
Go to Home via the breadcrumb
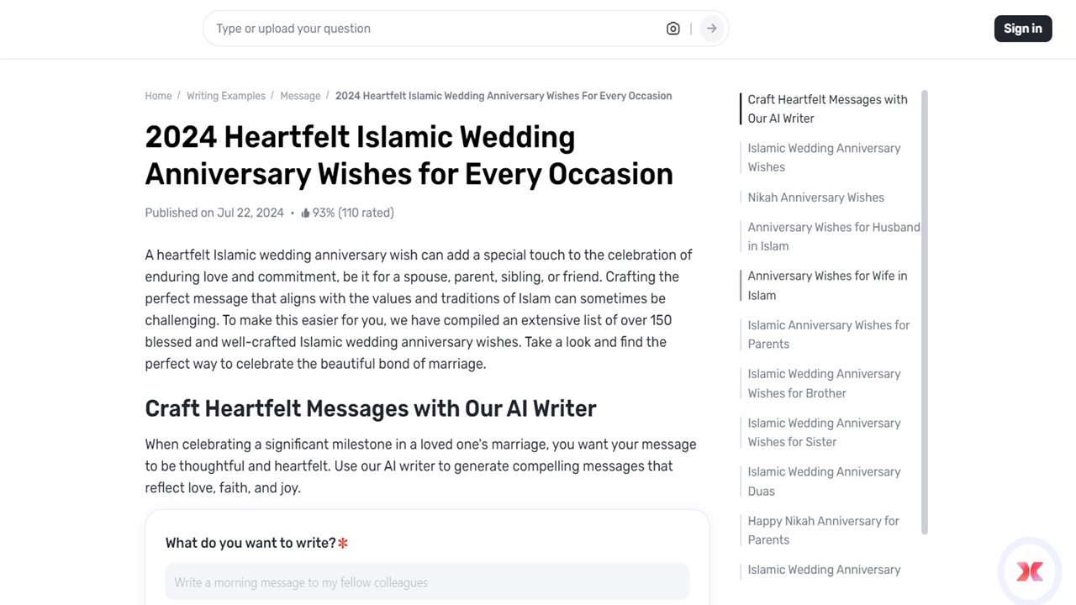tap(158, 96)
